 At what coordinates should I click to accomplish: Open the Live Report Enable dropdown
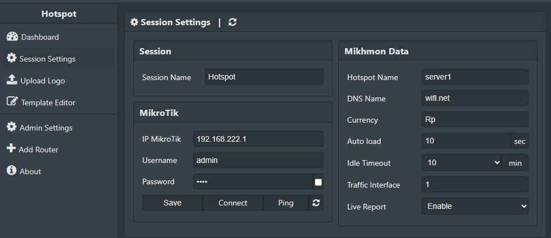[475, 207]
